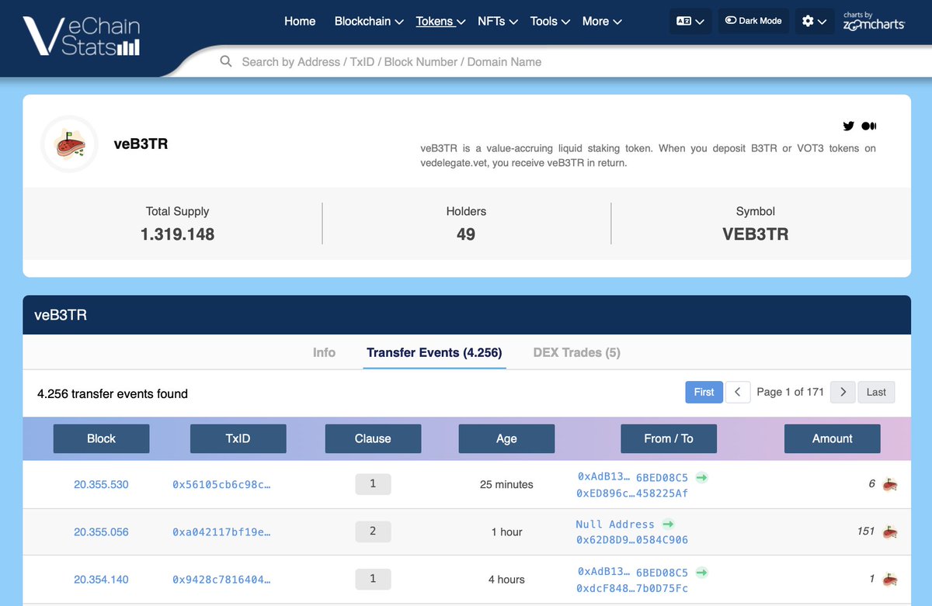Image resolution: width=932 pixels, height=606 pixels.
Task: Open sender address in 25 minutes row
Action: 633,477
